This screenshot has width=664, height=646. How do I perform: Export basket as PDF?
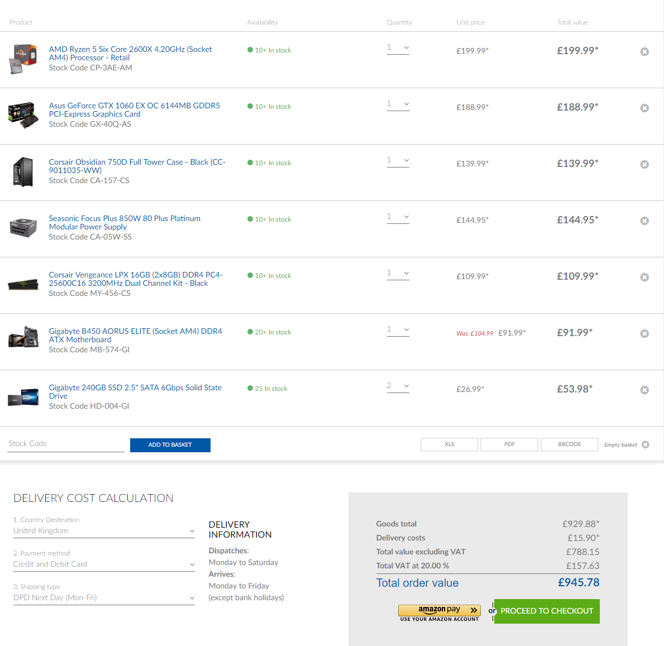(x=509, y=444)
